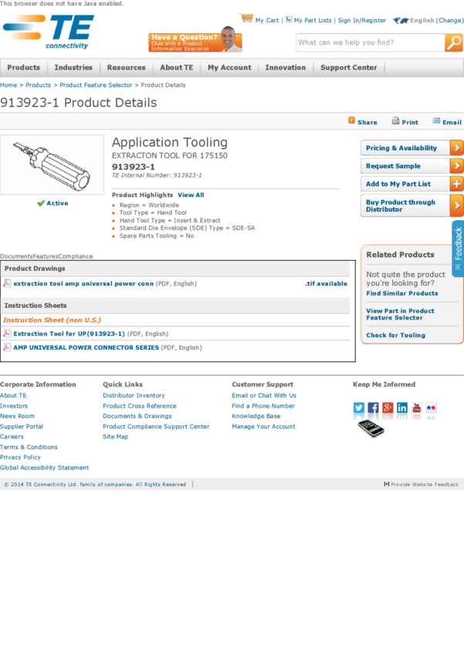The width and height of the screenshot is (464, 656).
Task: Click the search input field
Action: (x=369, y=43)
